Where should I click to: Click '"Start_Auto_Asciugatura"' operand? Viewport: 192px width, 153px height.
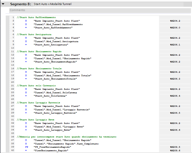[x=51, y=45]
